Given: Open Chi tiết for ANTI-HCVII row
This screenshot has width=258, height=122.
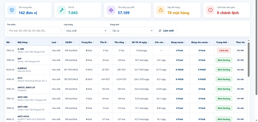Looking at the screenshot, I should pos(240,119).
